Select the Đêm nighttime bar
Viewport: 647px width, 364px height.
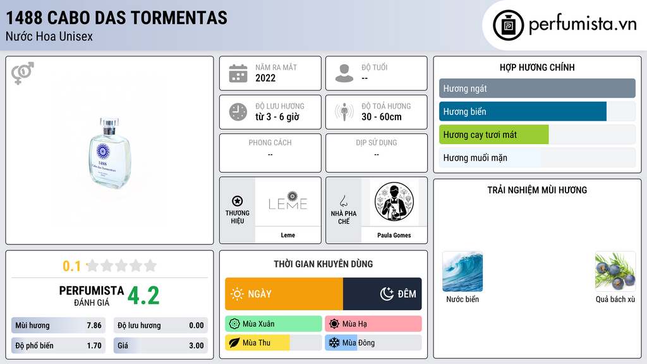(x=382, y=294)
